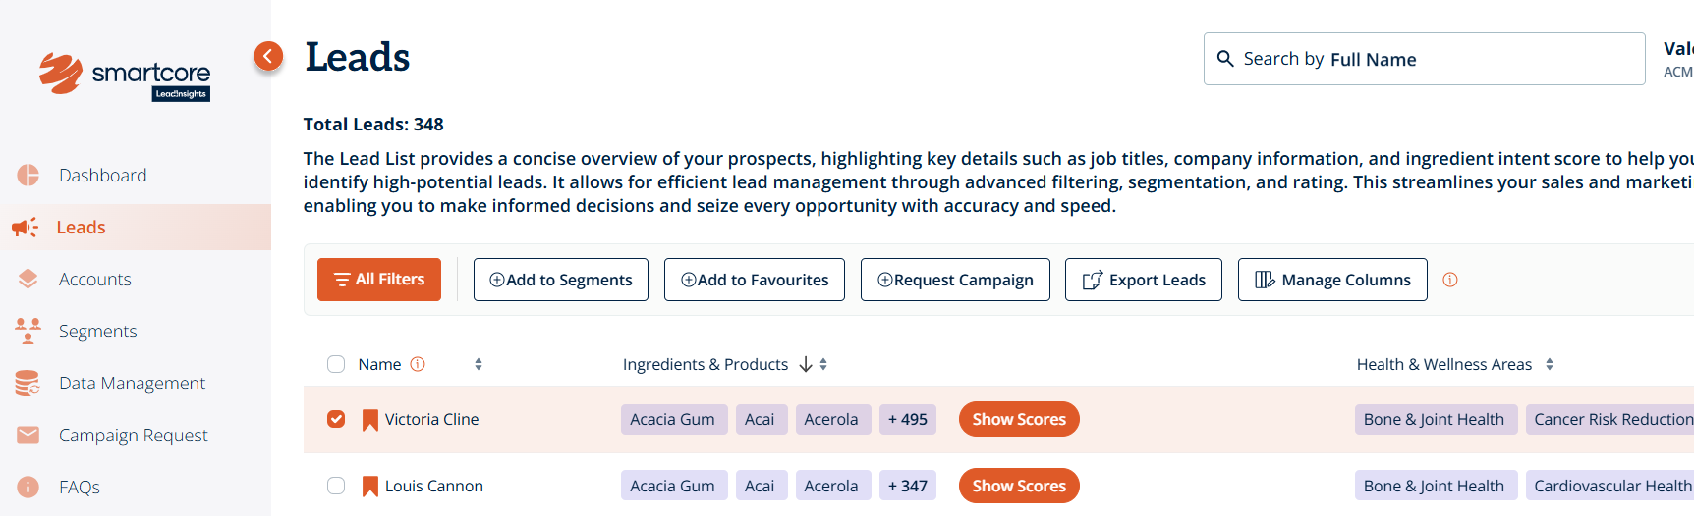Viewport: 1694px width, 516px height.
Task: Click the descending arrow on Ingredients & Products
Action: pos(806,364)
